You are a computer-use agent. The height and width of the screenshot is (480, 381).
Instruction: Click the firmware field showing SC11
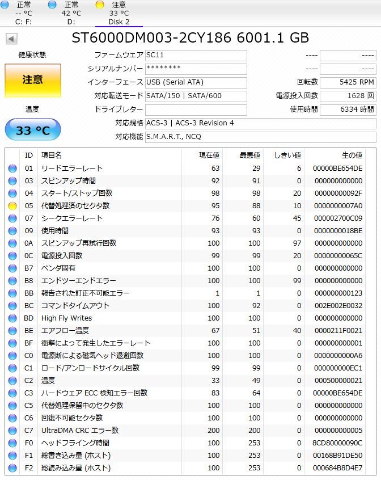coord(196,56)
